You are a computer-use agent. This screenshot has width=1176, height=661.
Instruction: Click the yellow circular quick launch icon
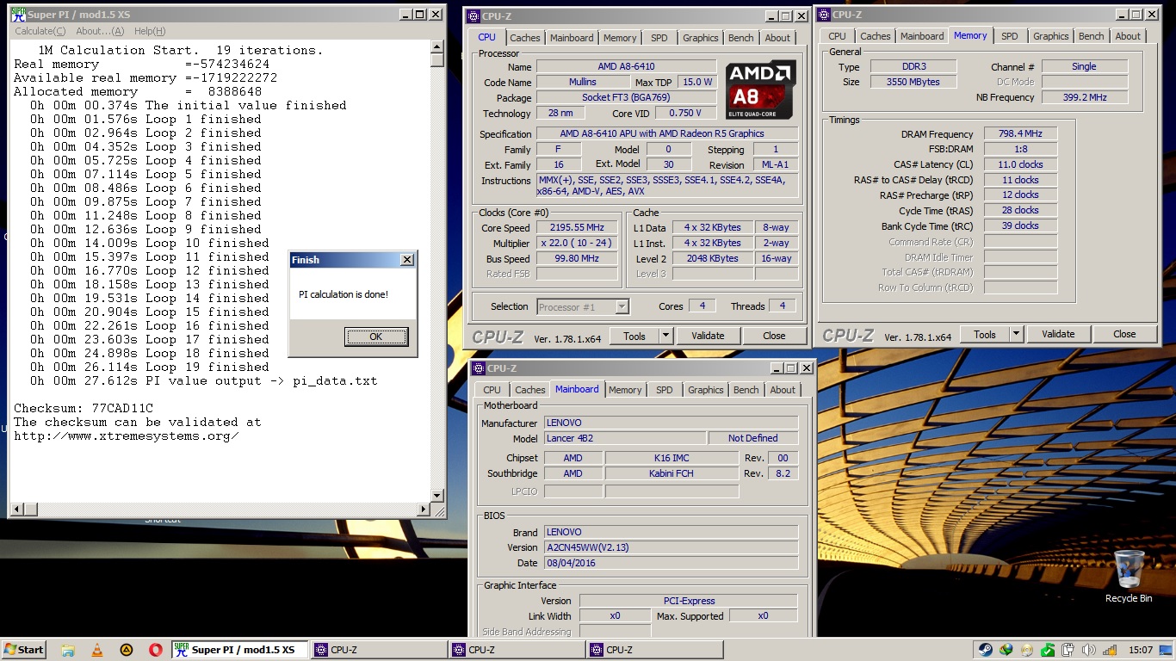(x=126, y=650)
